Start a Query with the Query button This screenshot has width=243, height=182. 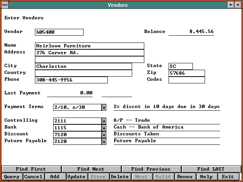pyautogui.click(x=11, y=177)
